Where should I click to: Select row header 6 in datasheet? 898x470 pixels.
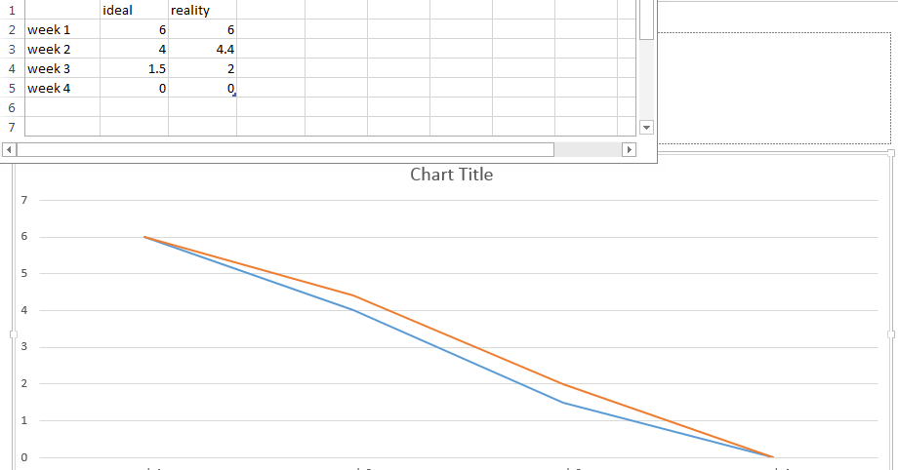[x=12, y=107]
